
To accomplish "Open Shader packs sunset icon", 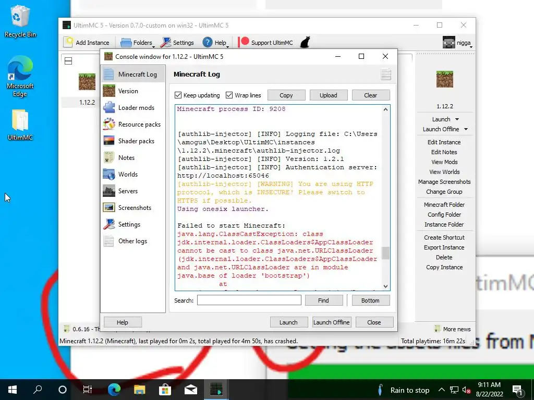I will (x=108, y=141).
